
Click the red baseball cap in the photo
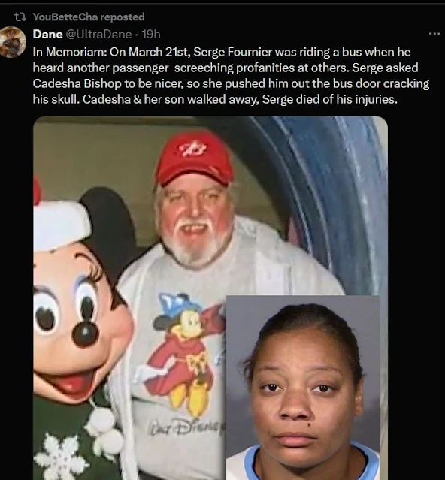pyautogui.click(x=195, y=158)
